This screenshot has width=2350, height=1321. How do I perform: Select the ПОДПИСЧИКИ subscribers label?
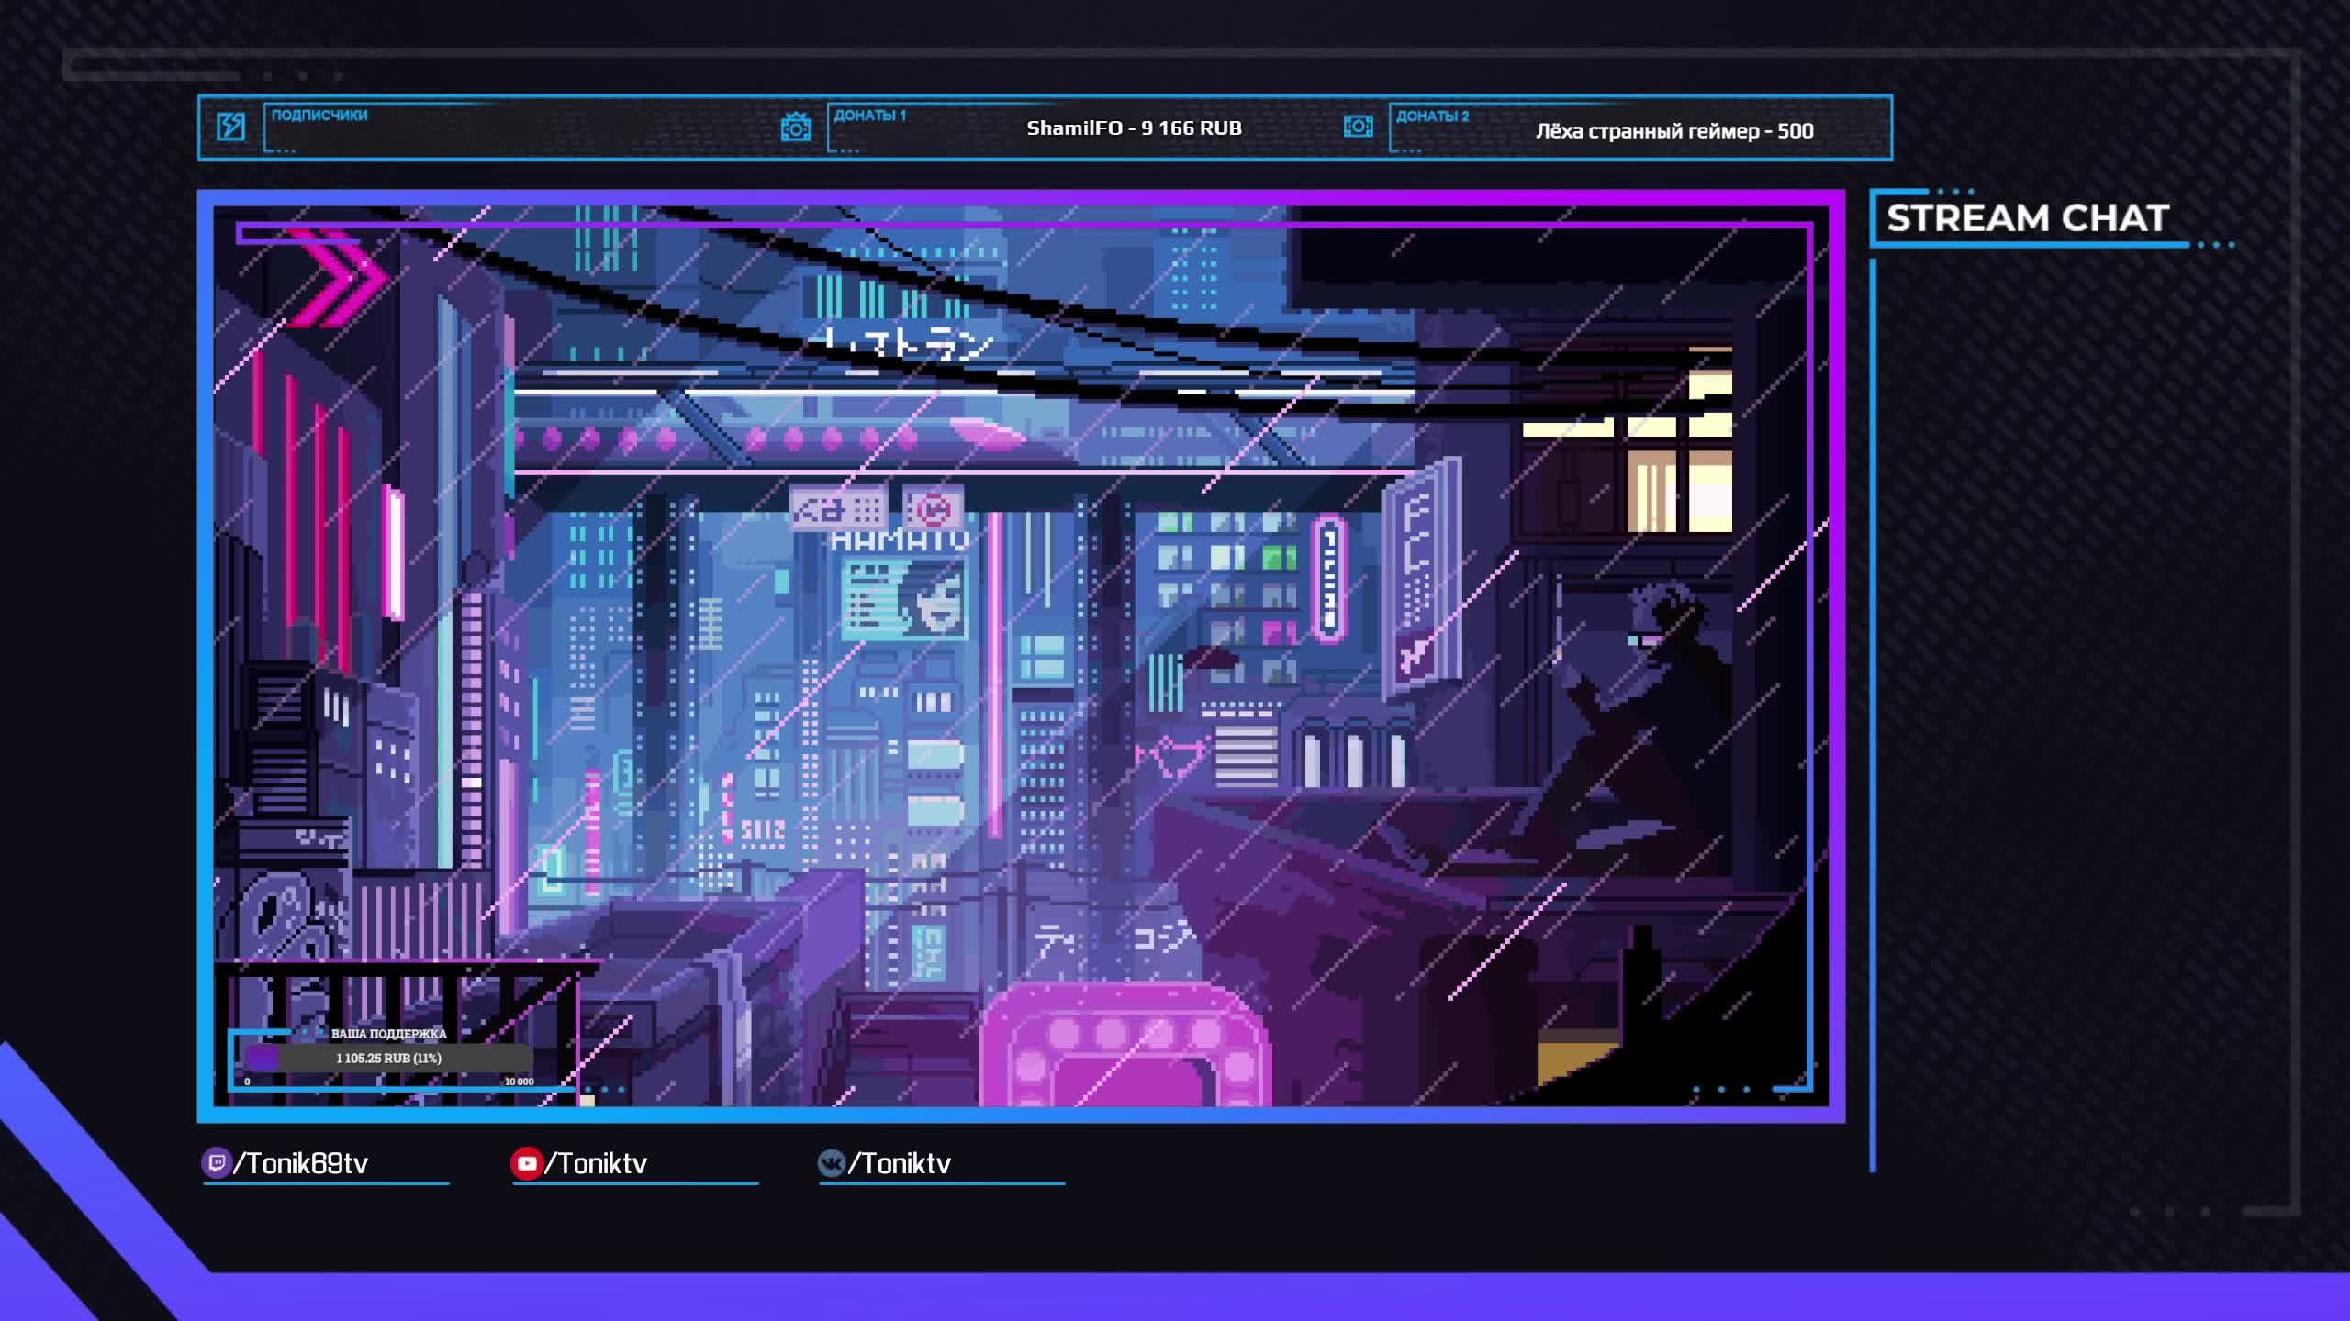coord(319,116)
